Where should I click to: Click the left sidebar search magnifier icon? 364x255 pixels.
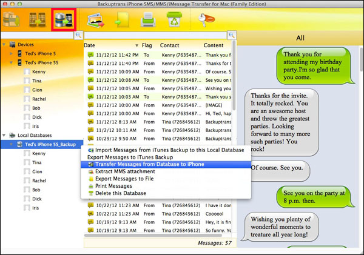[x=78, y=35]
